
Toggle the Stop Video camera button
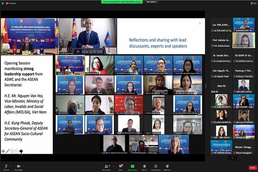pos(19,166)
